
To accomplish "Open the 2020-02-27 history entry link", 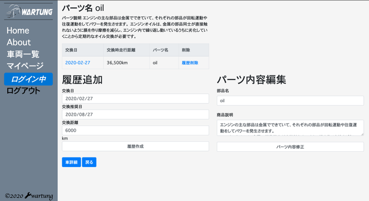I will [x=78, y=63].
